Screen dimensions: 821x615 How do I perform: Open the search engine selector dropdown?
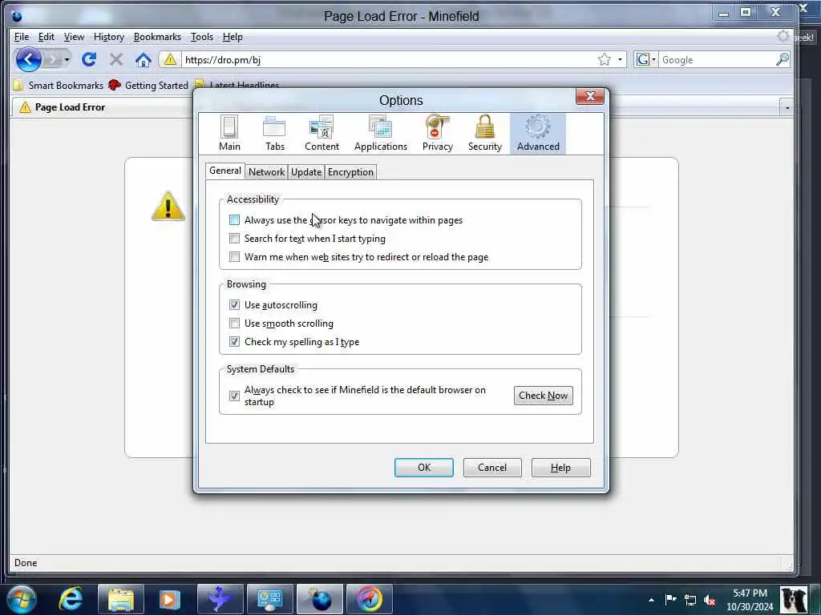click(653, 59)
